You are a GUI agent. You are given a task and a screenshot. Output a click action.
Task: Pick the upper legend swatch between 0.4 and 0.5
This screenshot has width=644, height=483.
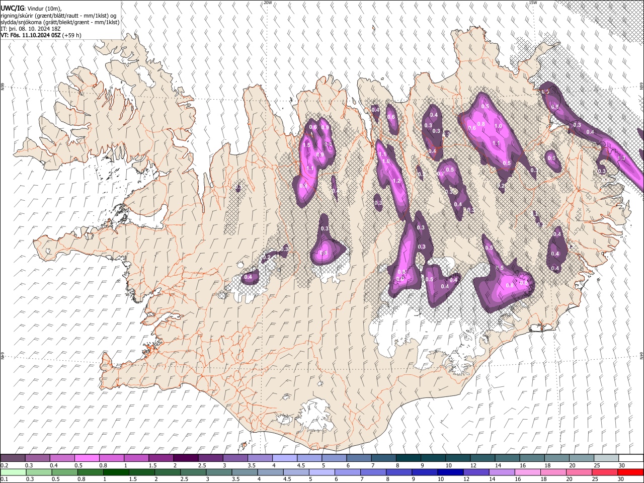coord(62,458)
